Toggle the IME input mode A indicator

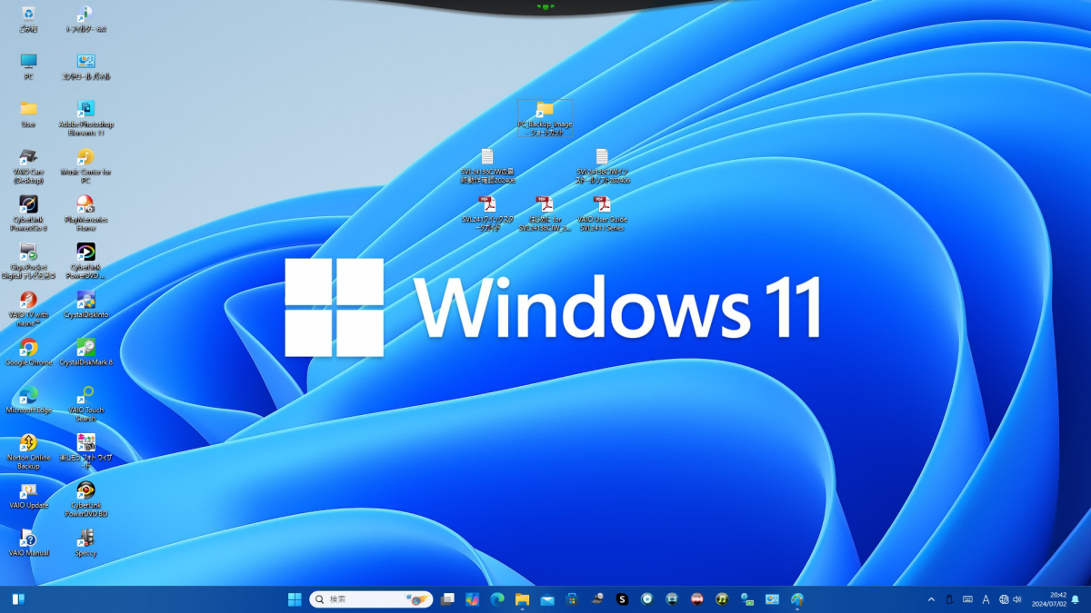(986, 599)
